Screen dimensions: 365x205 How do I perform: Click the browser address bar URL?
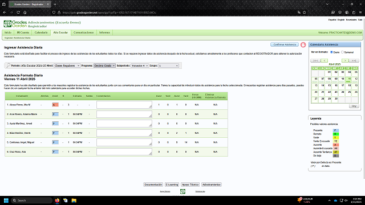(109, 13)
